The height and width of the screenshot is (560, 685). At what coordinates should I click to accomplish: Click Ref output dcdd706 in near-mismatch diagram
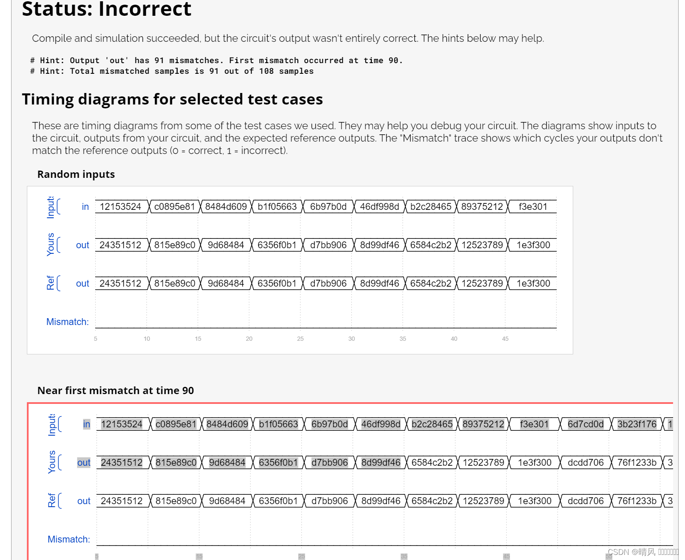pos(586,501)
